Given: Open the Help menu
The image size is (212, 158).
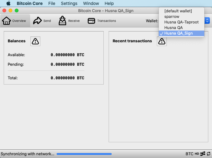Looking at the screenshot, I should [109, 3].
